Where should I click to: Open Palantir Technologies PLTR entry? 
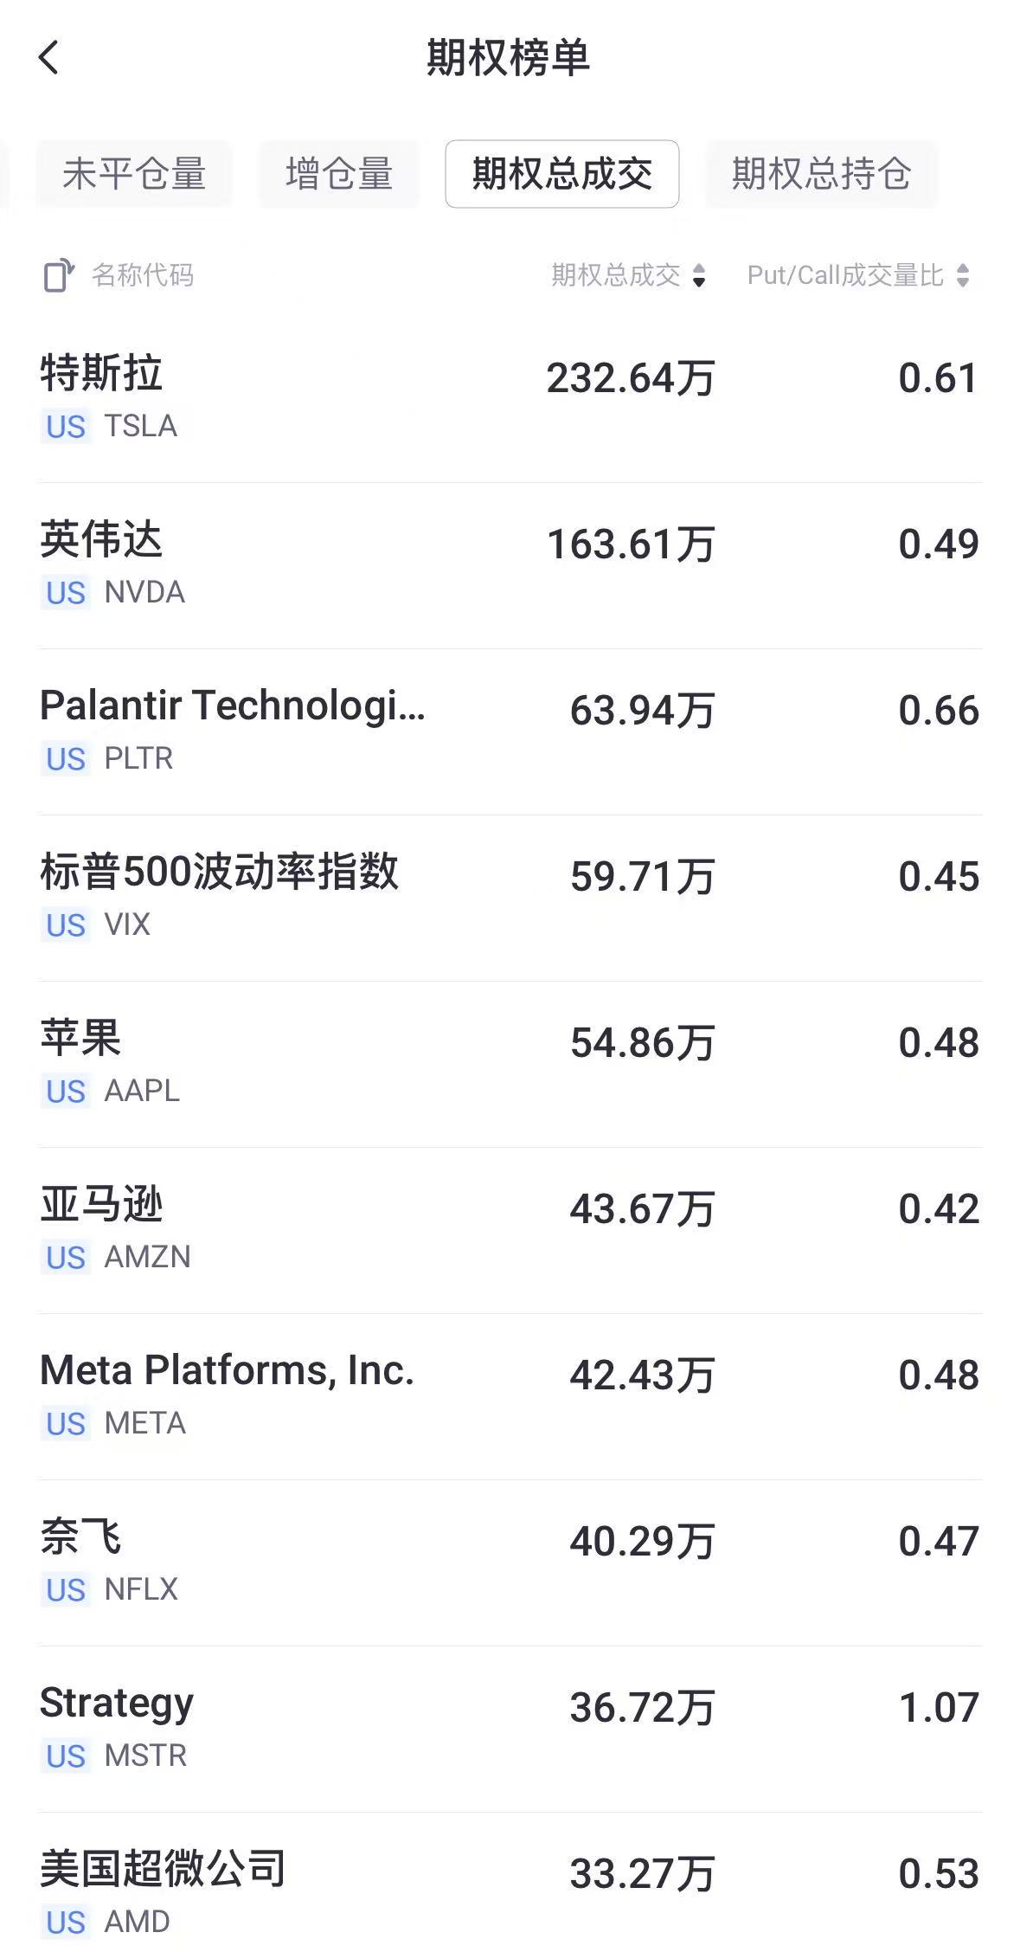tap(510, 731)
